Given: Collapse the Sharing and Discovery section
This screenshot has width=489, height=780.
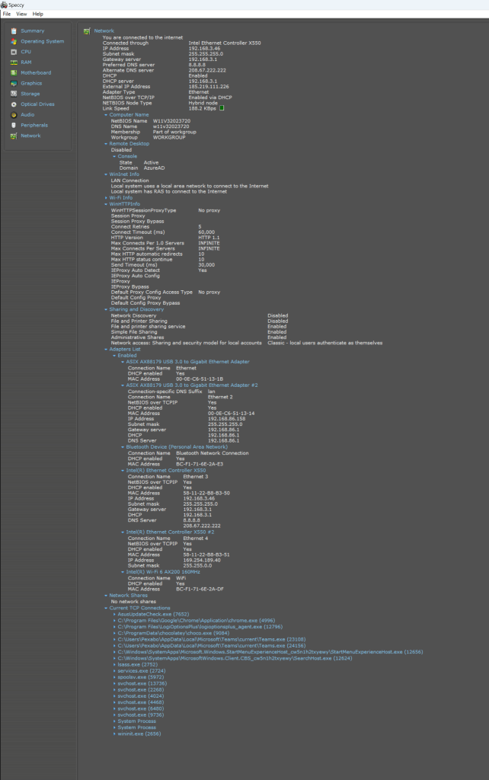Looking at the screenshot, I should [x=106, y=309].
